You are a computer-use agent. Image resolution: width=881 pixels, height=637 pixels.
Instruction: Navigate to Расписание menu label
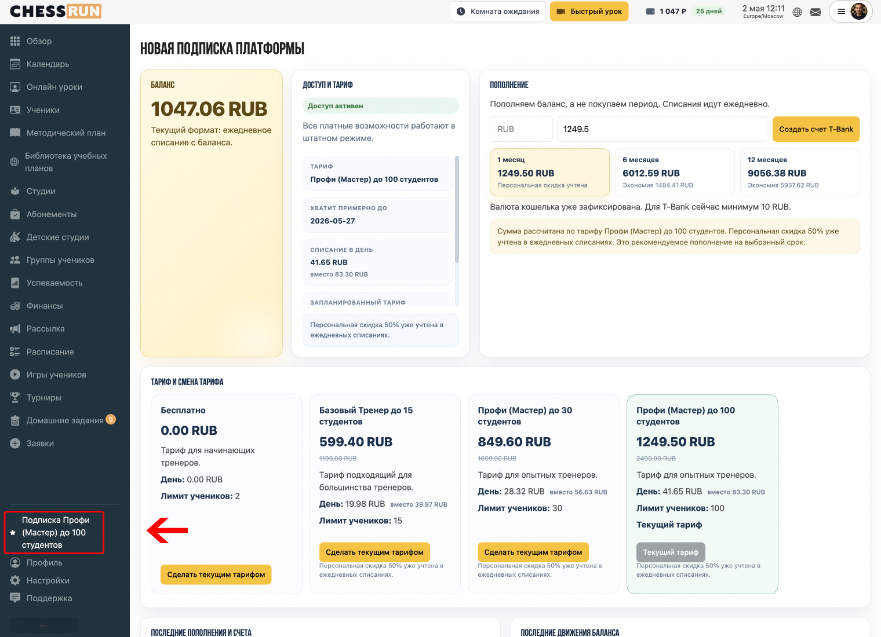tap(50, 352)
